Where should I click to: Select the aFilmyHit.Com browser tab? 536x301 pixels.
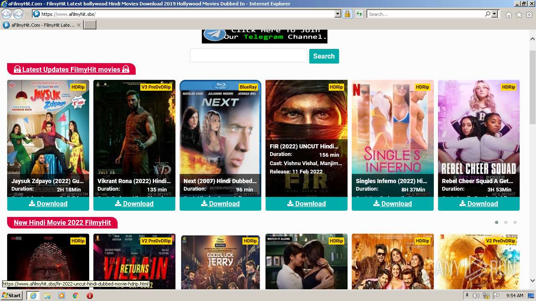42,25
